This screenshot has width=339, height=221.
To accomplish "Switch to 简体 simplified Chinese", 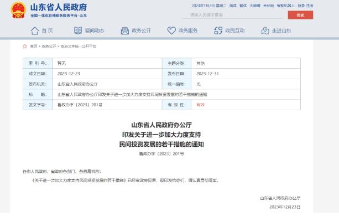I will (233, 6).
